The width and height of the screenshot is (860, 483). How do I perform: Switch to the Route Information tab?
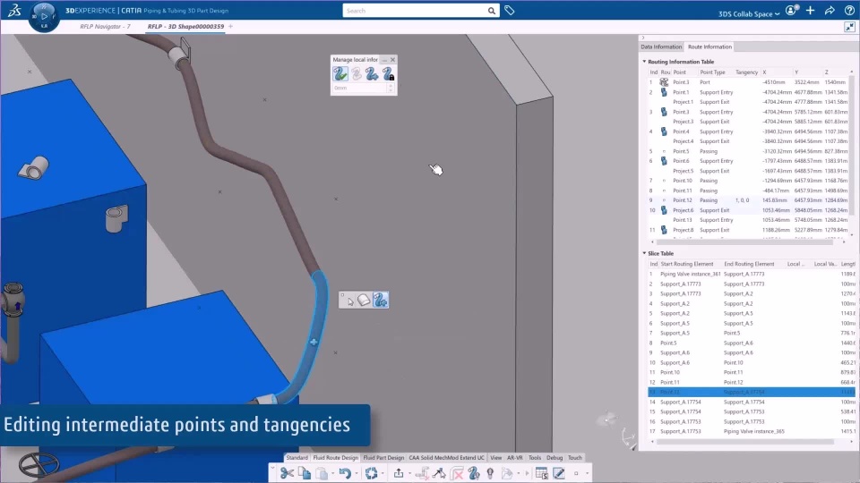[709, 47]
